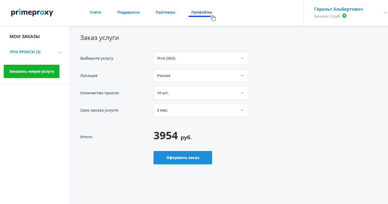Open the Поддержка menu item
The width and height of the screenshot is (388, 204).
pyautogui.click(x=128, y=12)
